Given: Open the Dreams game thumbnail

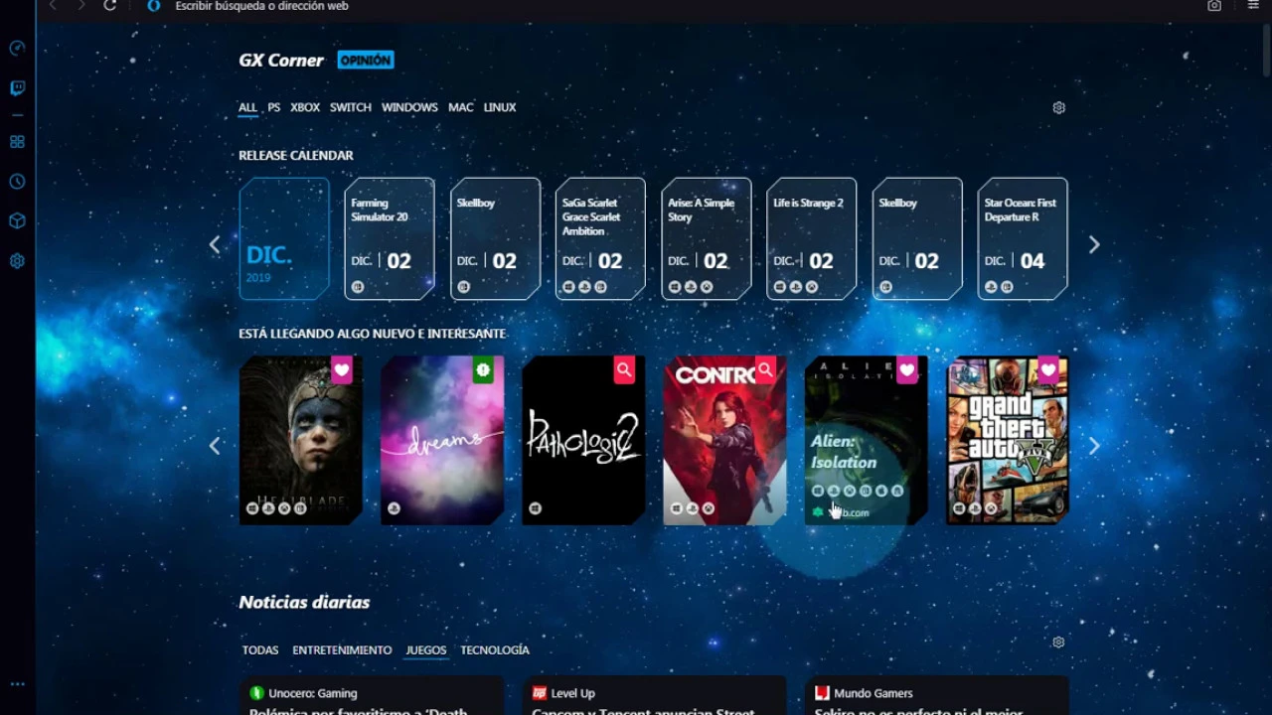Looking at the screenshot, I should [x=442, y=440].
